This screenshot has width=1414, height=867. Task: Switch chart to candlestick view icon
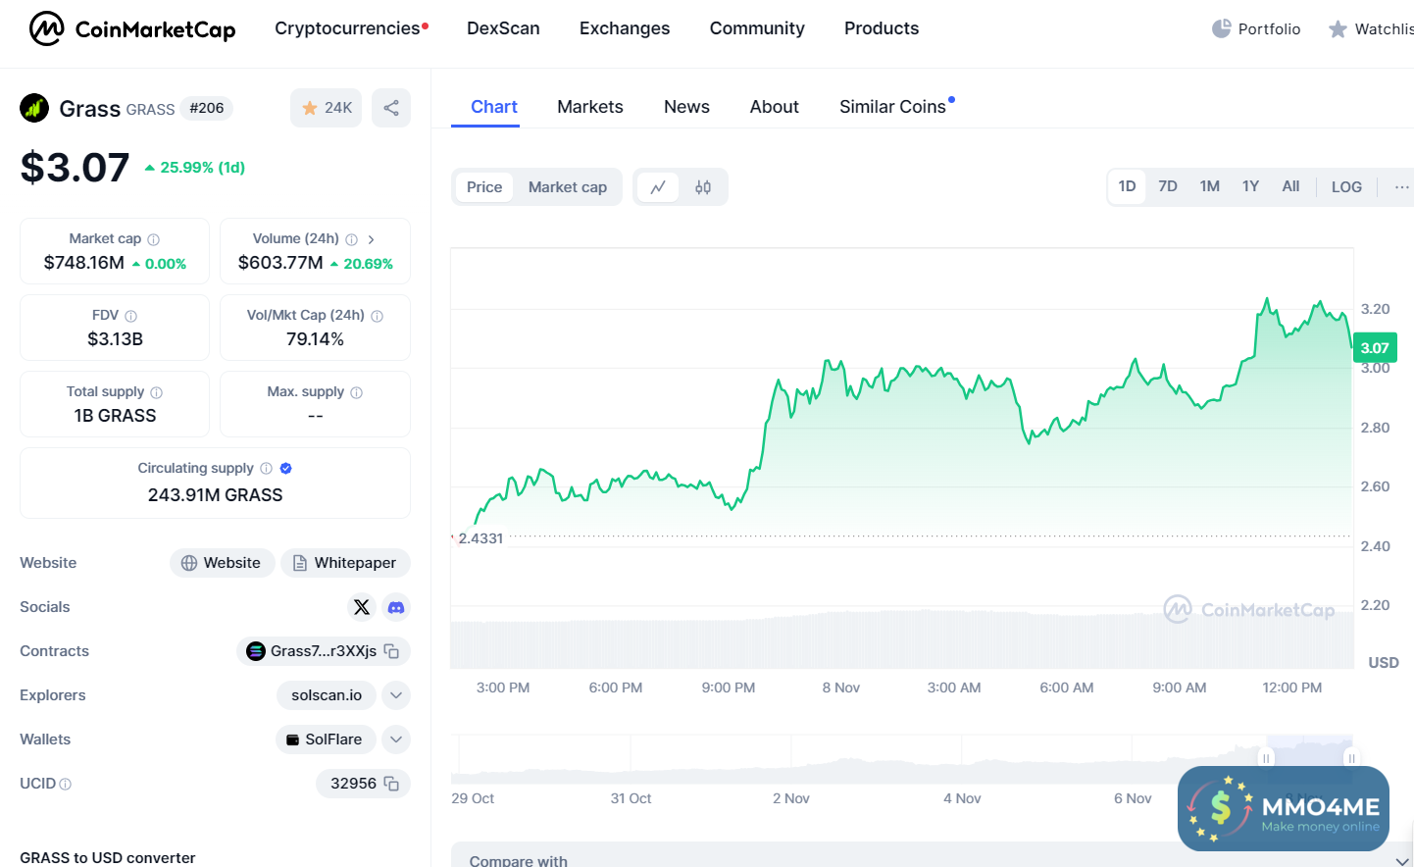703,187
